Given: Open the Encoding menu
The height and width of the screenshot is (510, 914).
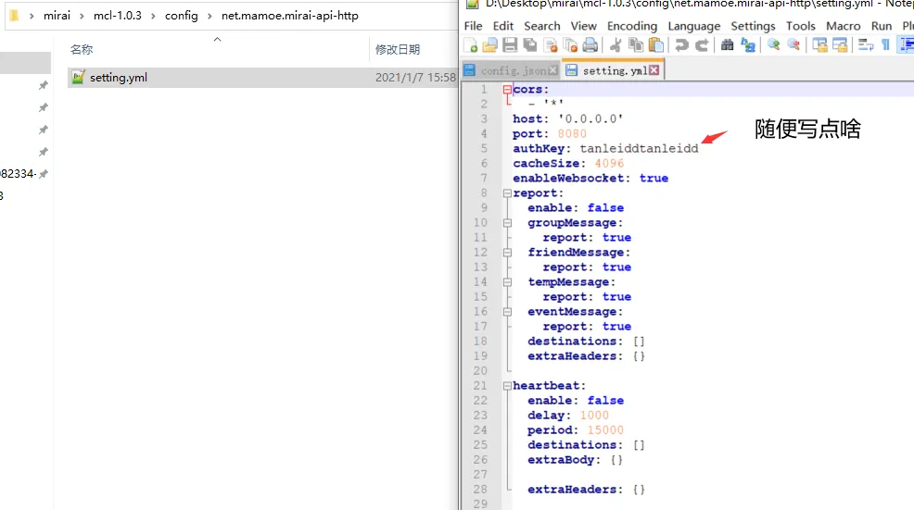Looking at the screenshot, I should click(632, 26).
